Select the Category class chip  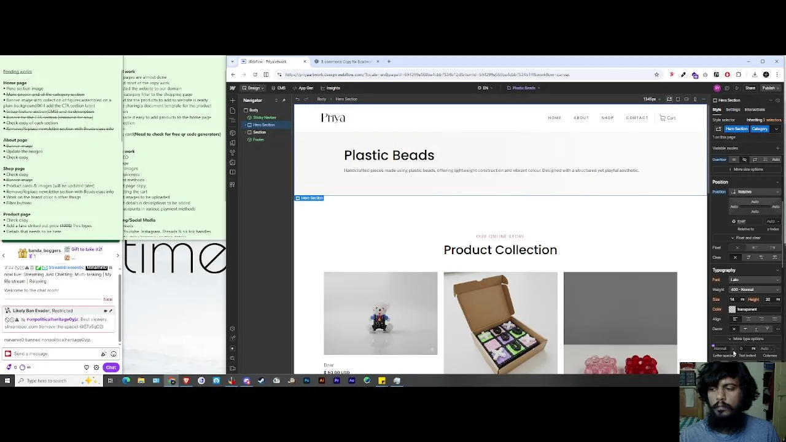click(760, 129)
